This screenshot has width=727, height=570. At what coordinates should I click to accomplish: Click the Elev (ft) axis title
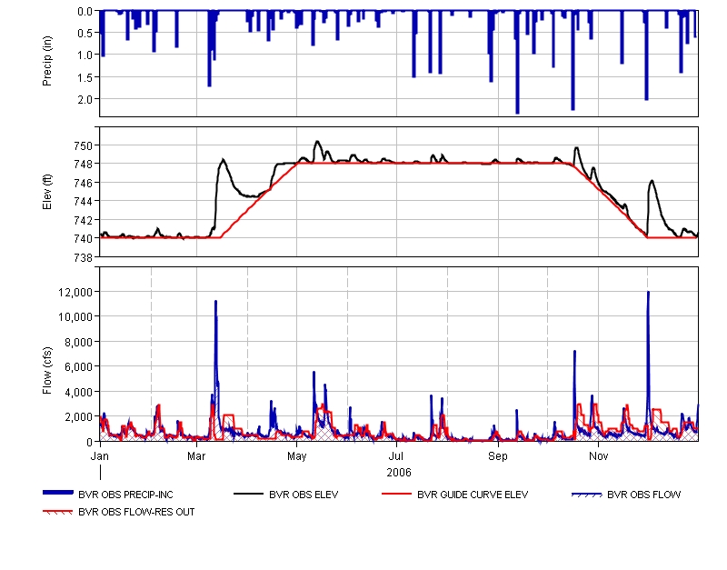47,192
